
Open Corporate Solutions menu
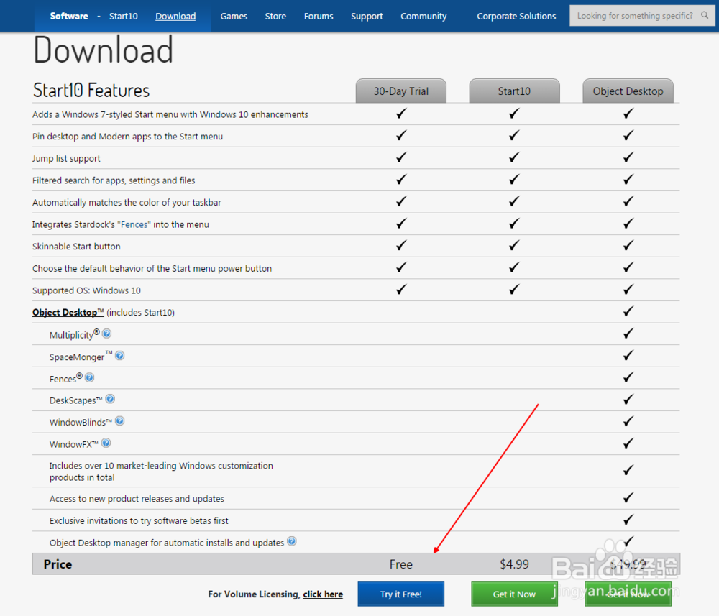[516, 16]
